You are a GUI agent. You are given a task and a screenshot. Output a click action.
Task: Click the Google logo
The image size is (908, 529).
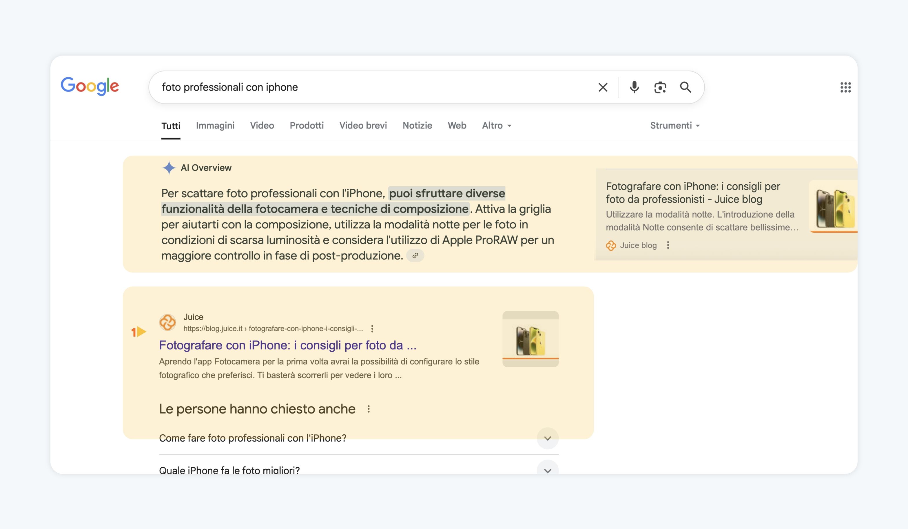click(x=90, y=86)
